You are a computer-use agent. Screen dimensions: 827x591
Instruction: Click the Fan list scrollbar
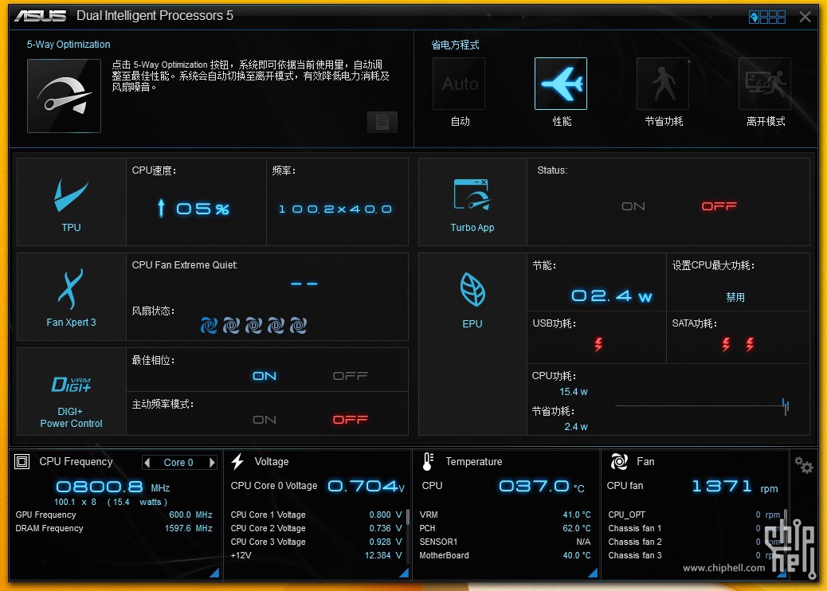point(786,516)
